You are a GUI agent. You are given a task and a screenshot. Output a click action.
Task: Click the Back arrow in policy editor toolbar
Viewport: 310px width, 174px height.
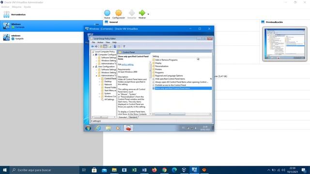93,46
